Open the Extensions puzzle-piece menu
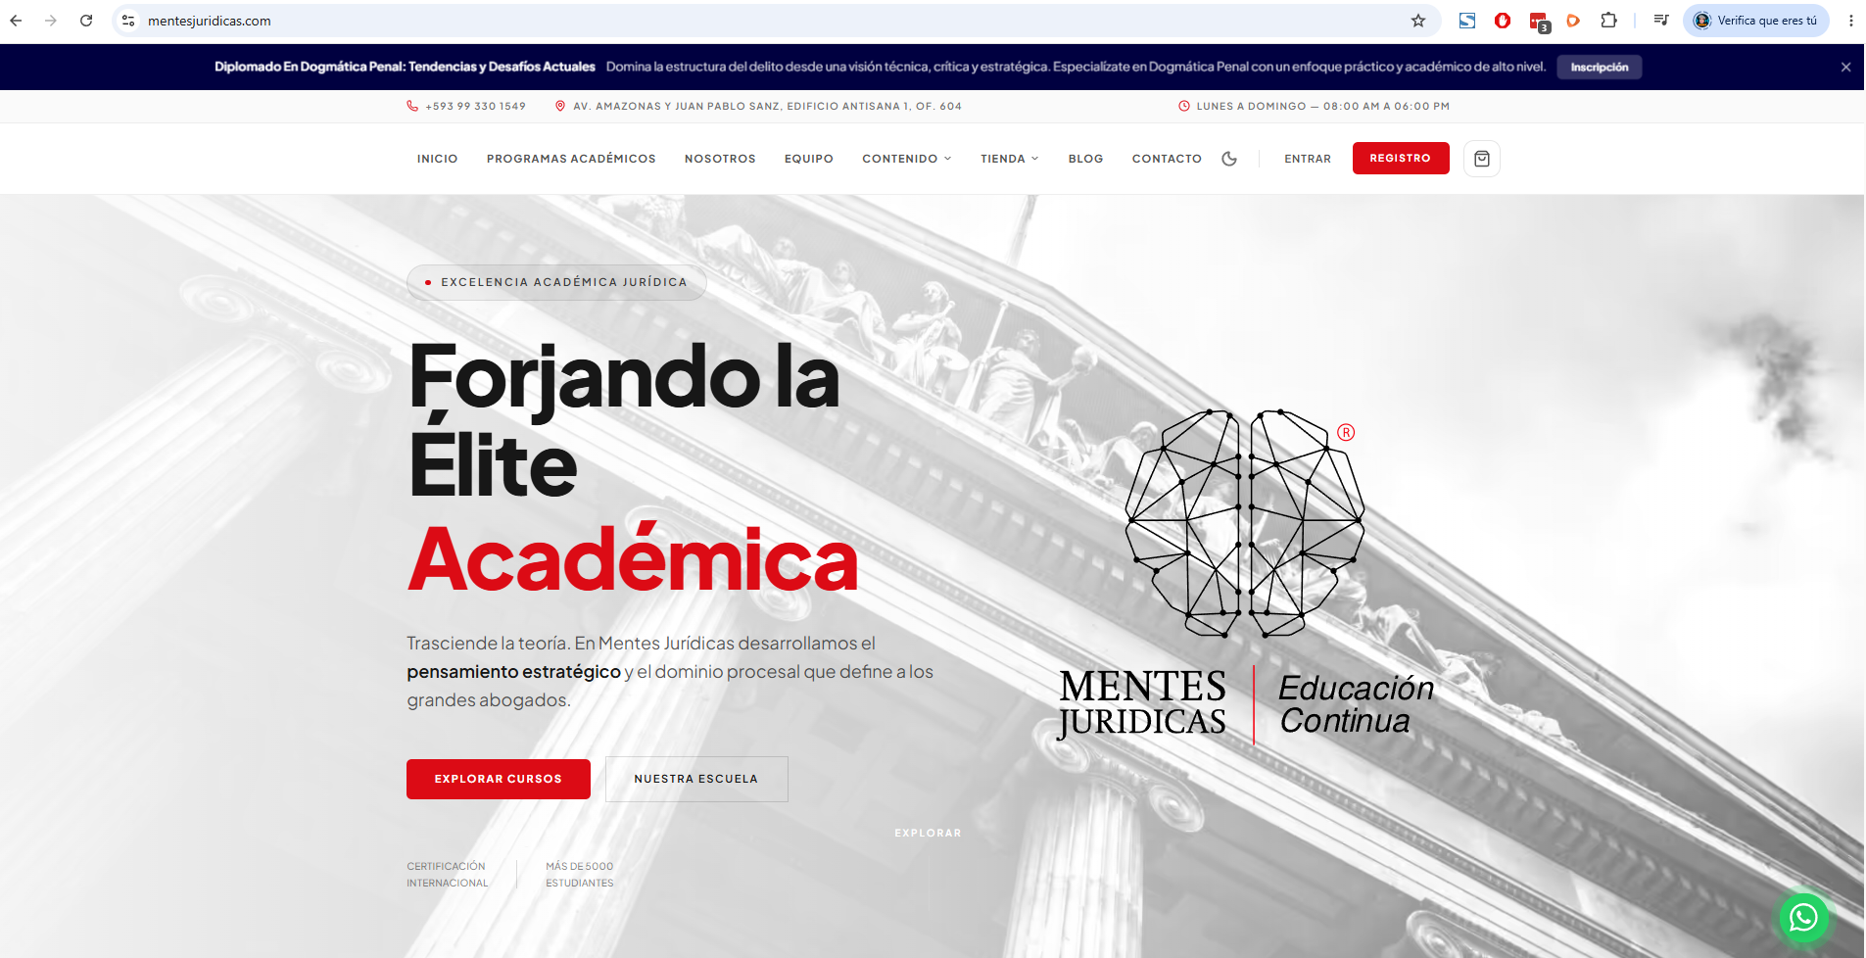Screen dimensions: 1866x958 click(x=1608, y=21)
